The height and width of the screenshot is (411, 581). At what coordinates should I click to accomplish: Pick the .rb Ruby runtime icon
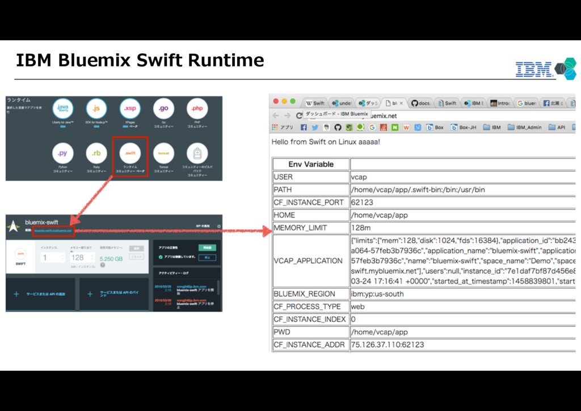coord(96,153)
